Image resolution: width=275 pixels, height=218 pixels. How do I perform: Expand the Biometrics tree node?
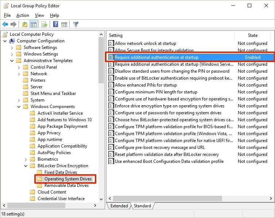[x=26, y=159]
